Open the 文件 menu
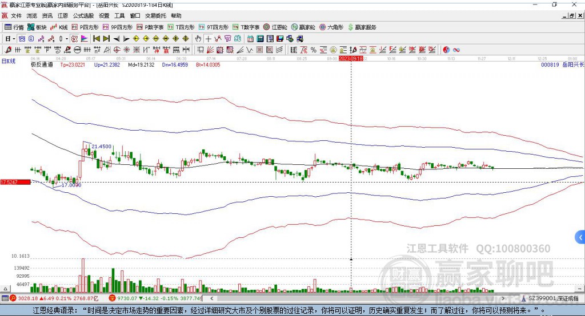 pyautogui.click(x=16, y=15)
